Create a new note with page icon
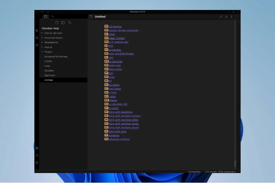The width and height of the screenshot is (275, 183). click(57, 23)
